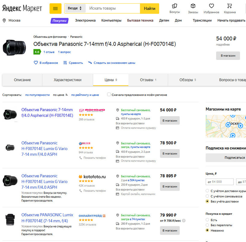Expand Все варианты доставки for 54 000 ₽ offer

point(130,123)
